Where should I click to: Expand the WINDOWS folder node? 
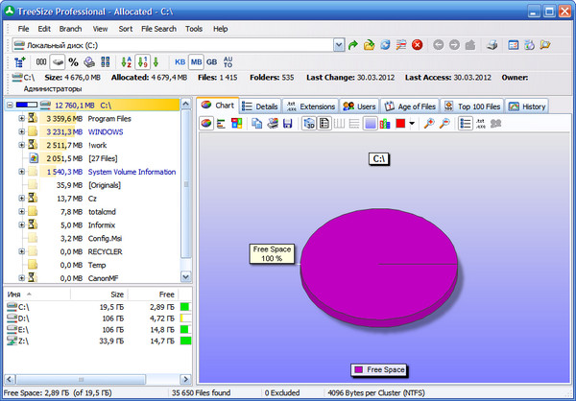tap(21, 131)
